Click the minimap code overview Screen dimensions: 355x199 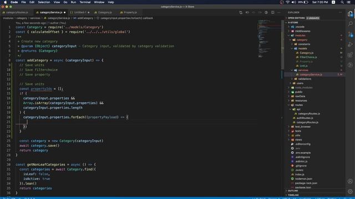[269, 38]
